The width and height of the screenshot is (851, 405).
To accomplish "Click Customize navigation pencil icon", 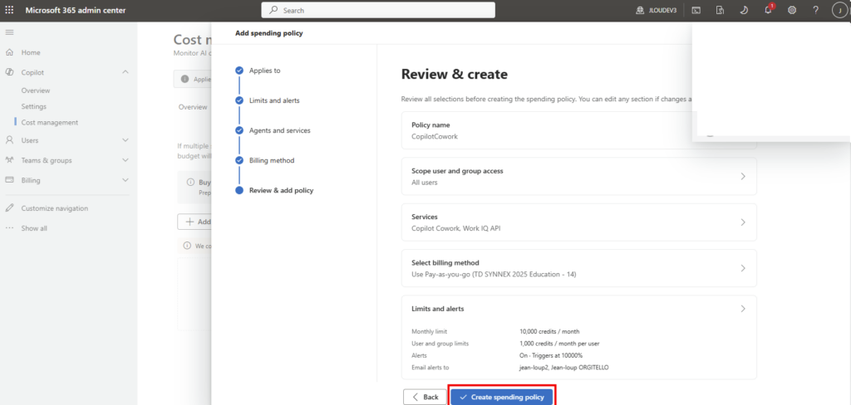I will click(x=9, y=208).
